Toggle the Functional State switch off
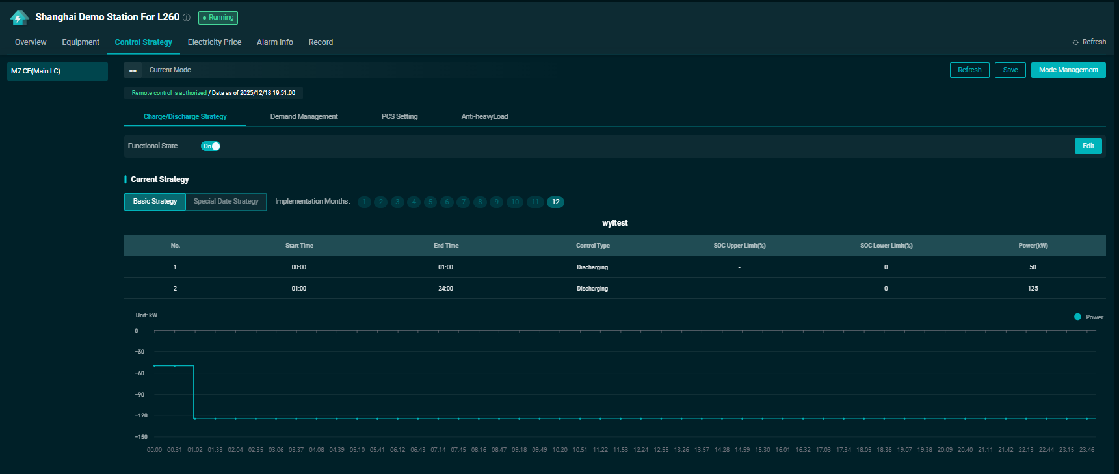 [x=211, y=146]
